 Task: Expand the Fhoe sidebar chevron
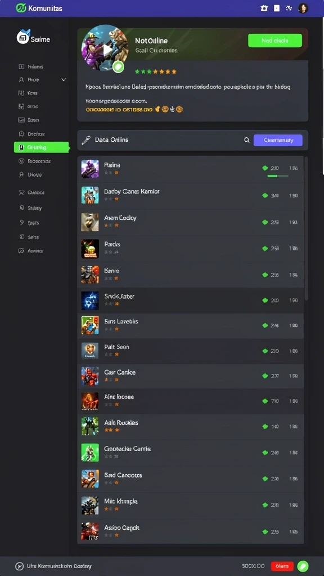click(x=64, y=80)
